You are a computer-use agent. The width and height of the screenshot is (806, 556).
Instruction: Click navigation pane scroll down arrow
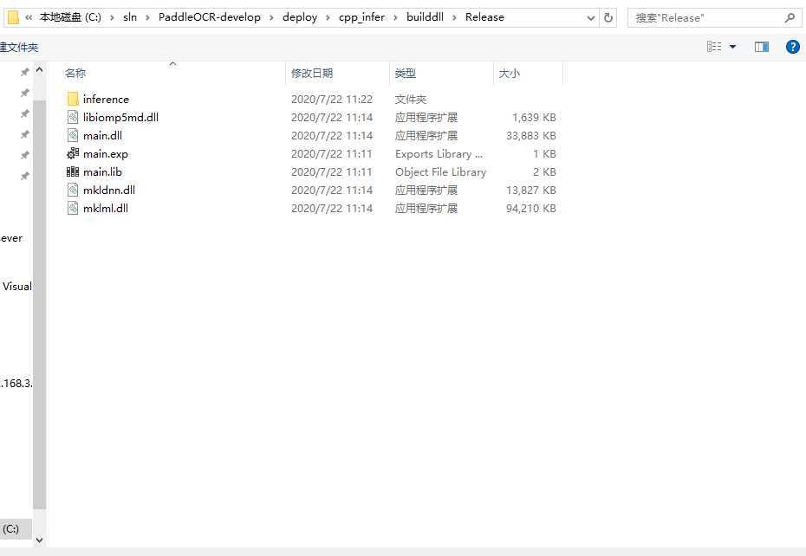(40, 540)
